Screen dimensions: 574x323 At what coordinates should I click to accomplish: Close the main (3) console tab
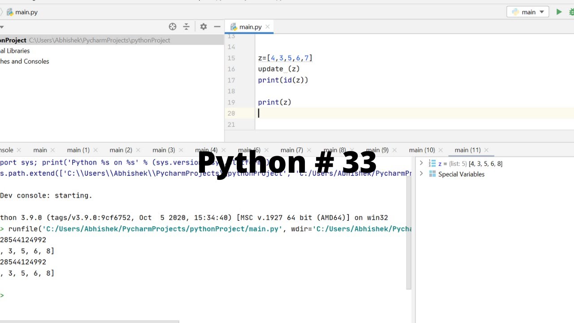click(180, 150)
